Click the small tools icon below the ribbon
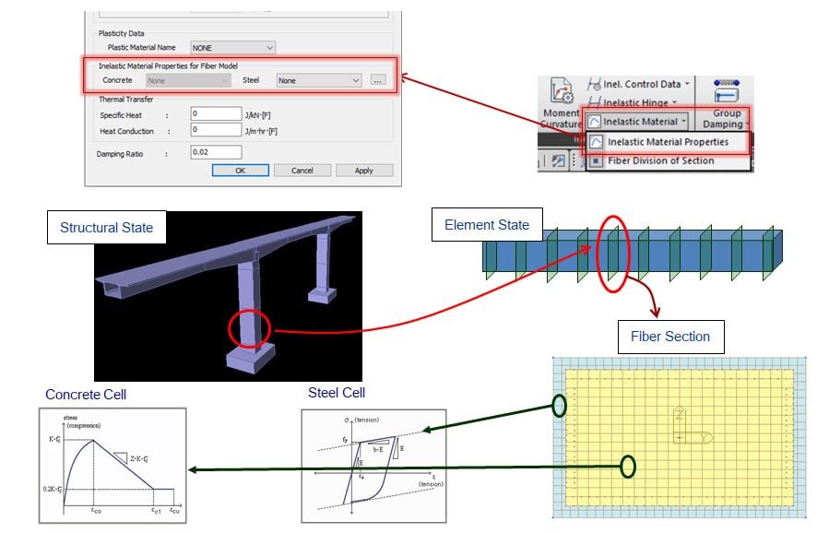The width and height of the screenshot is (829, 533). pos(558,159)
